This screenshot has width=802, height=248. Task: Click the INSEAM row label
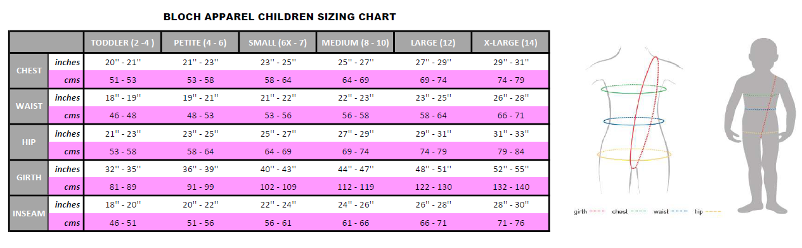(29, 213)
